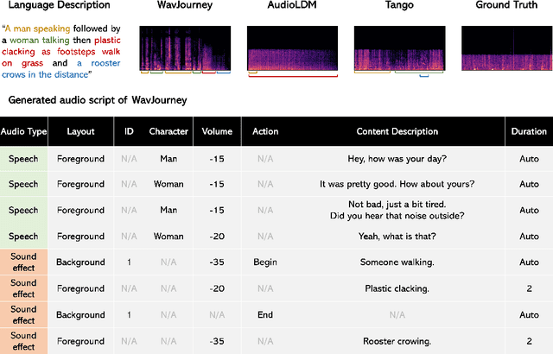Viewport: 553px width, 354px height.
Task: Click the "End" action cell
Action: 265,314
